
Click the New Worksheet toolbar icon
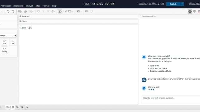click(x=20, y=12)
